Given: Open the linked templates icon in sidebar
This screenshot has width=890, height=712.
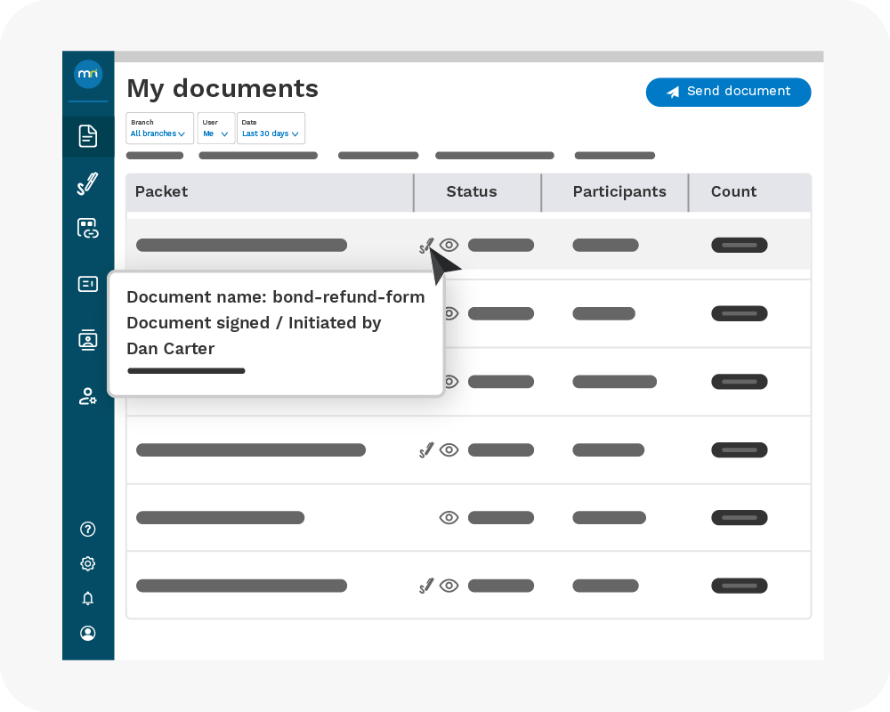Looking at the screenshot, I should click(x=88, y=229).
